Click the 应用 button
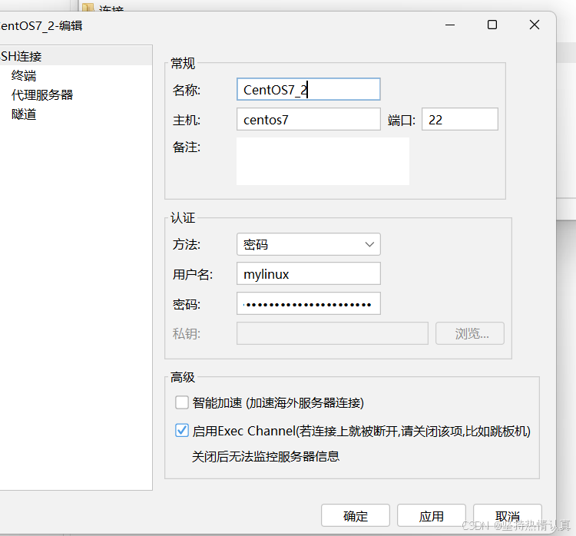Viewport: 576px width, 536px height. (x=432, y=515)
